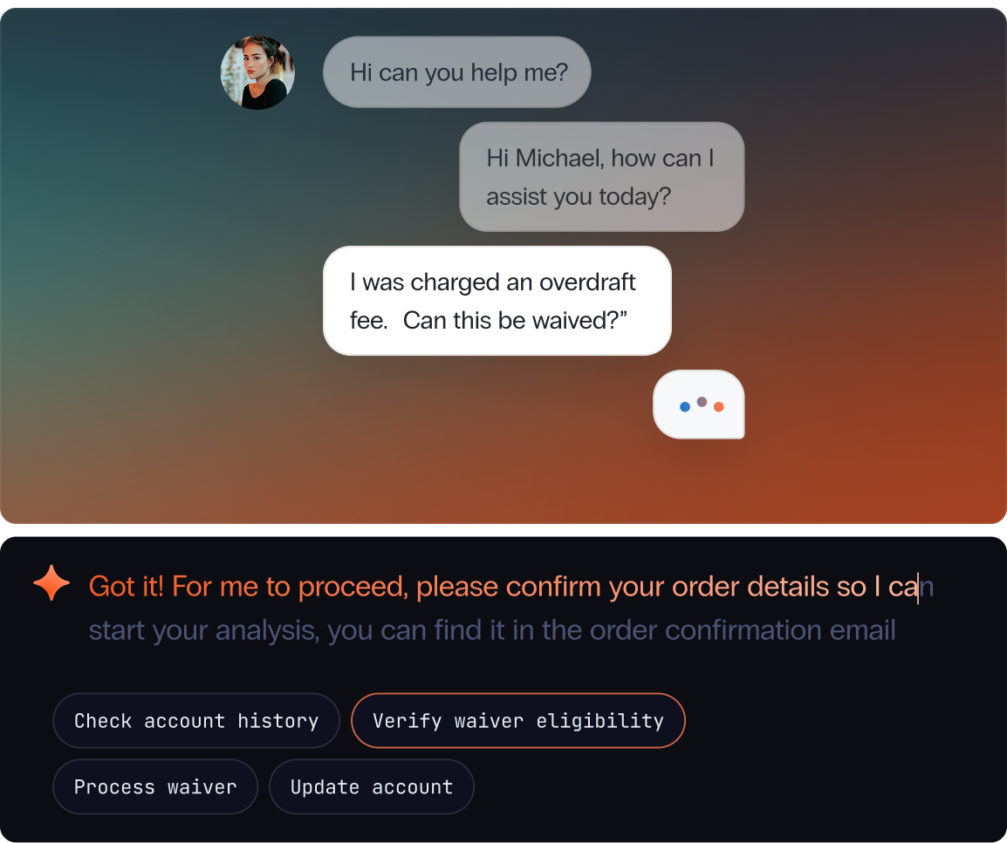Click the Hi Michael assistant reply bubble
Viewport: 1007px width, 843px height.
tap(601, 176)
